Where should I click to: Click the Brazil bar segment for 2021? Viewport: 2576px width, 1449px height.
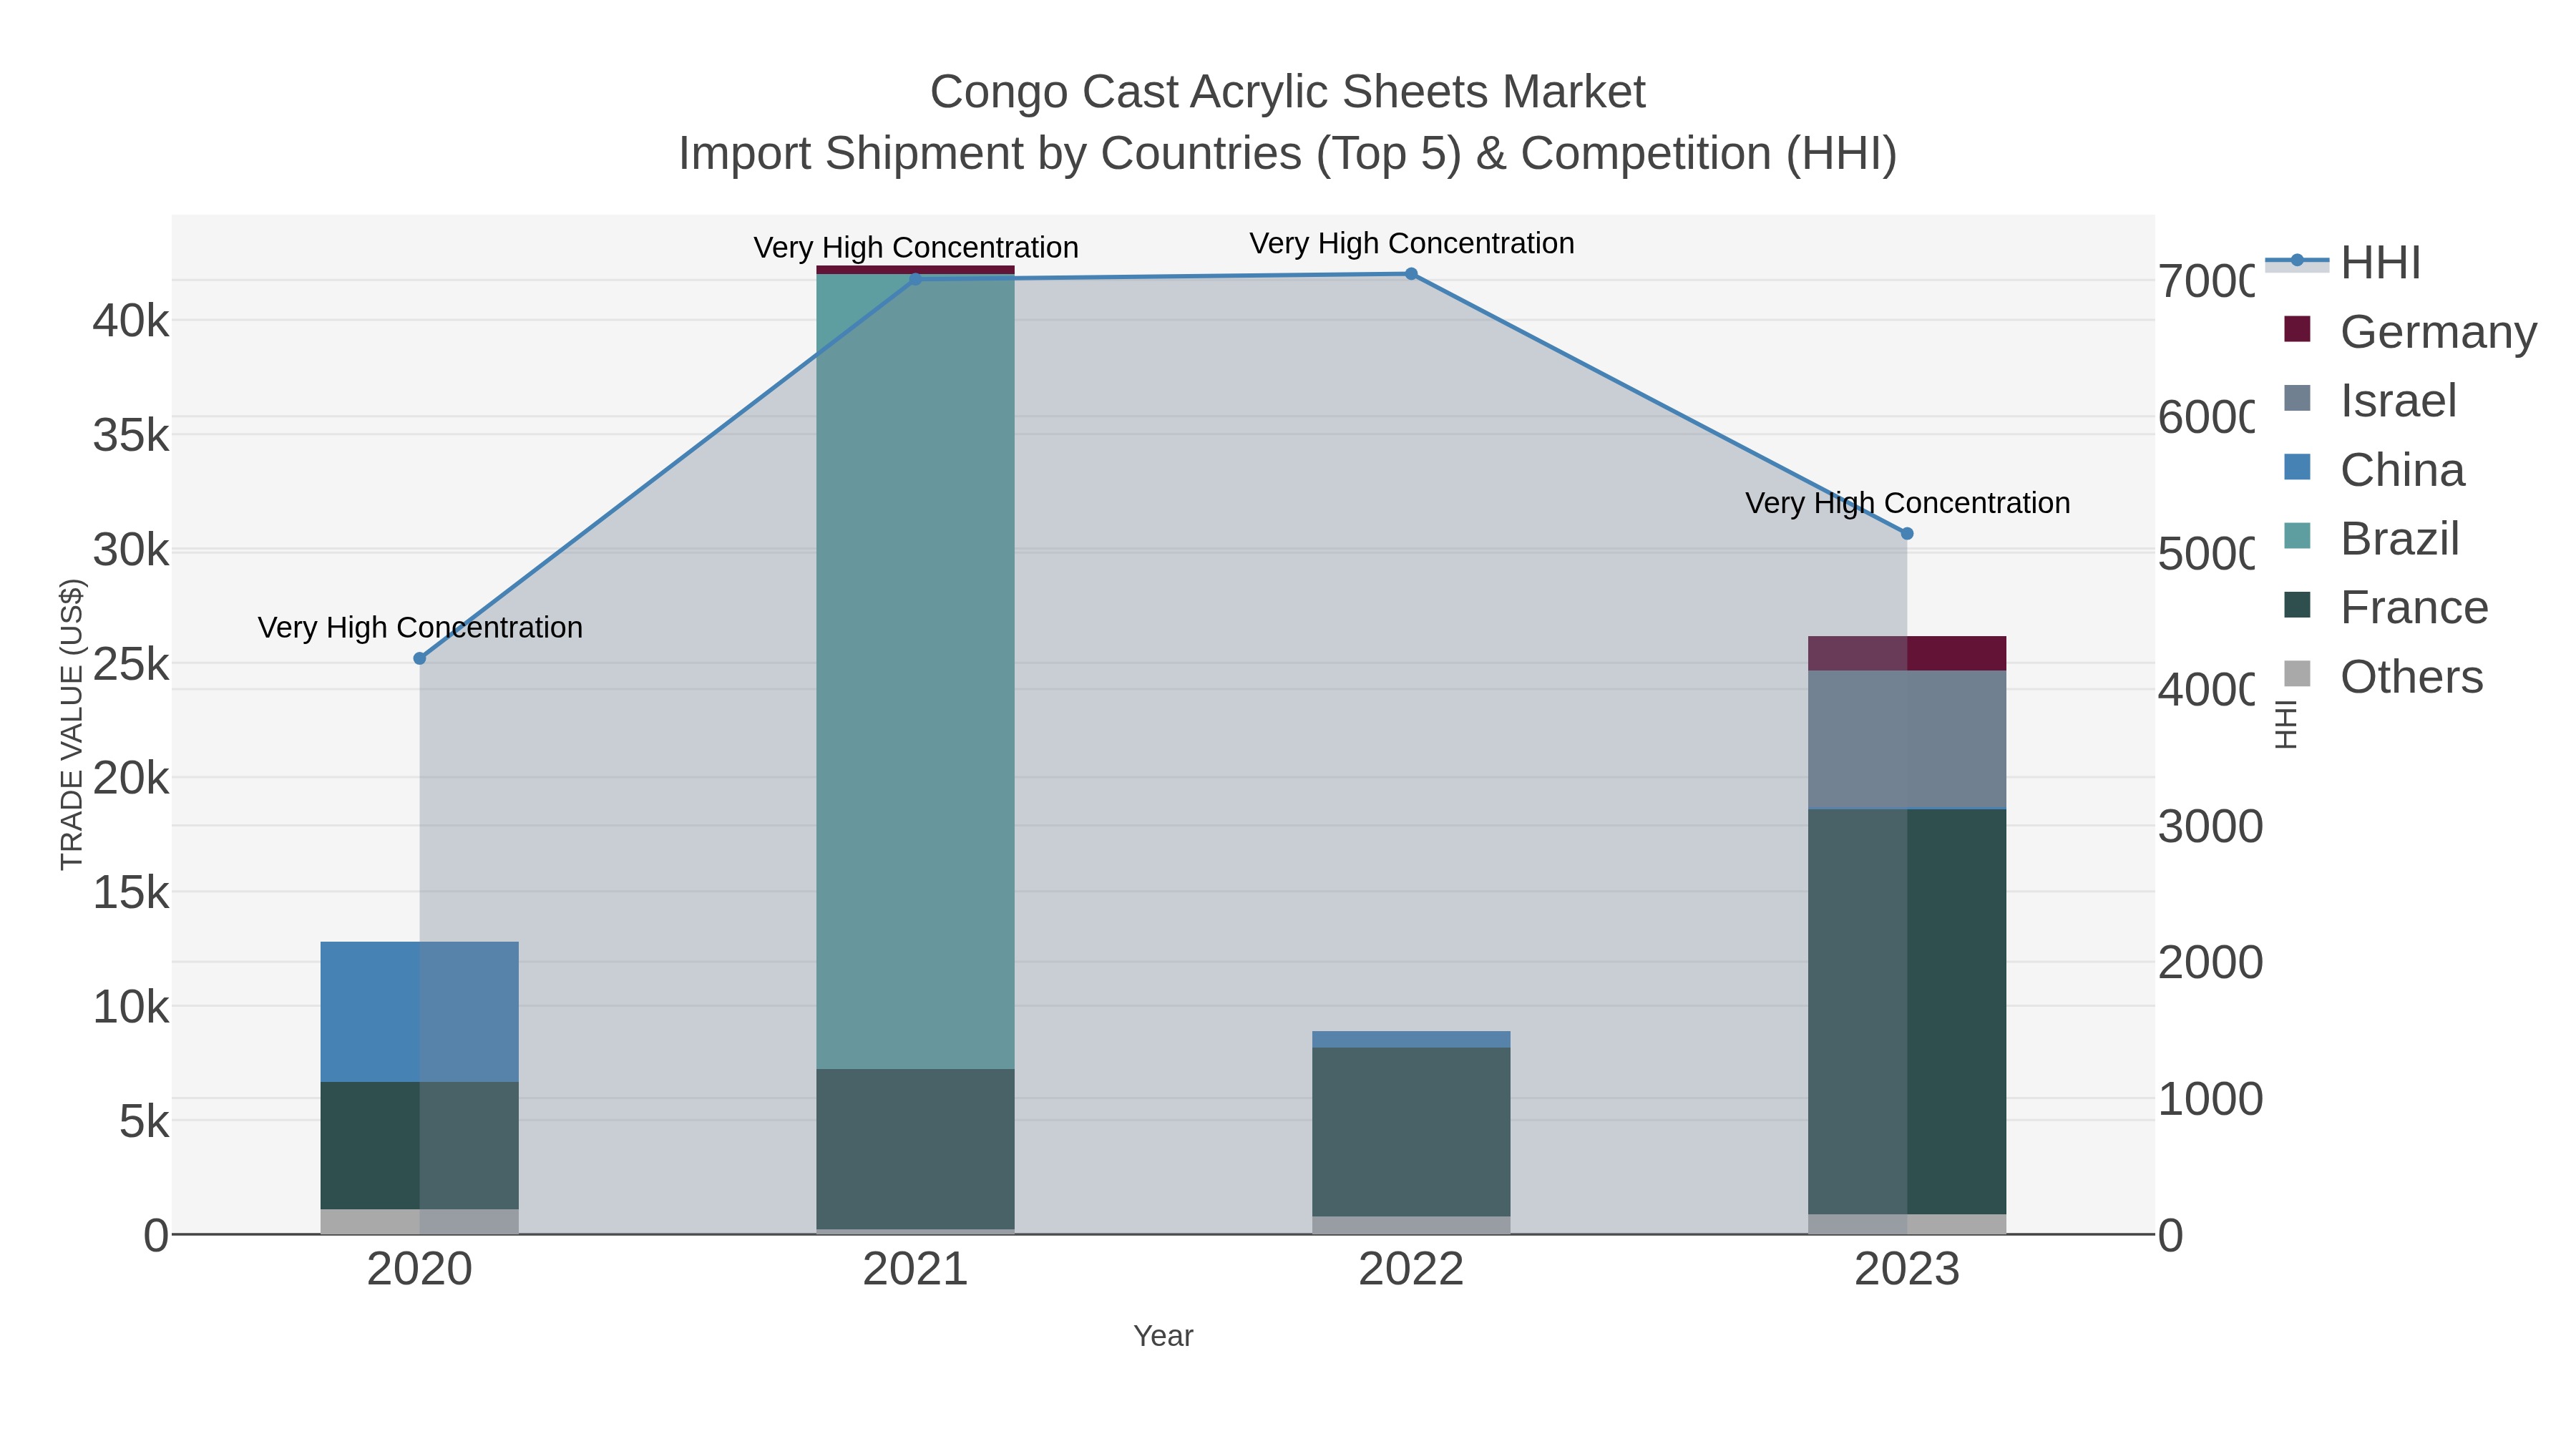[915, 671]
